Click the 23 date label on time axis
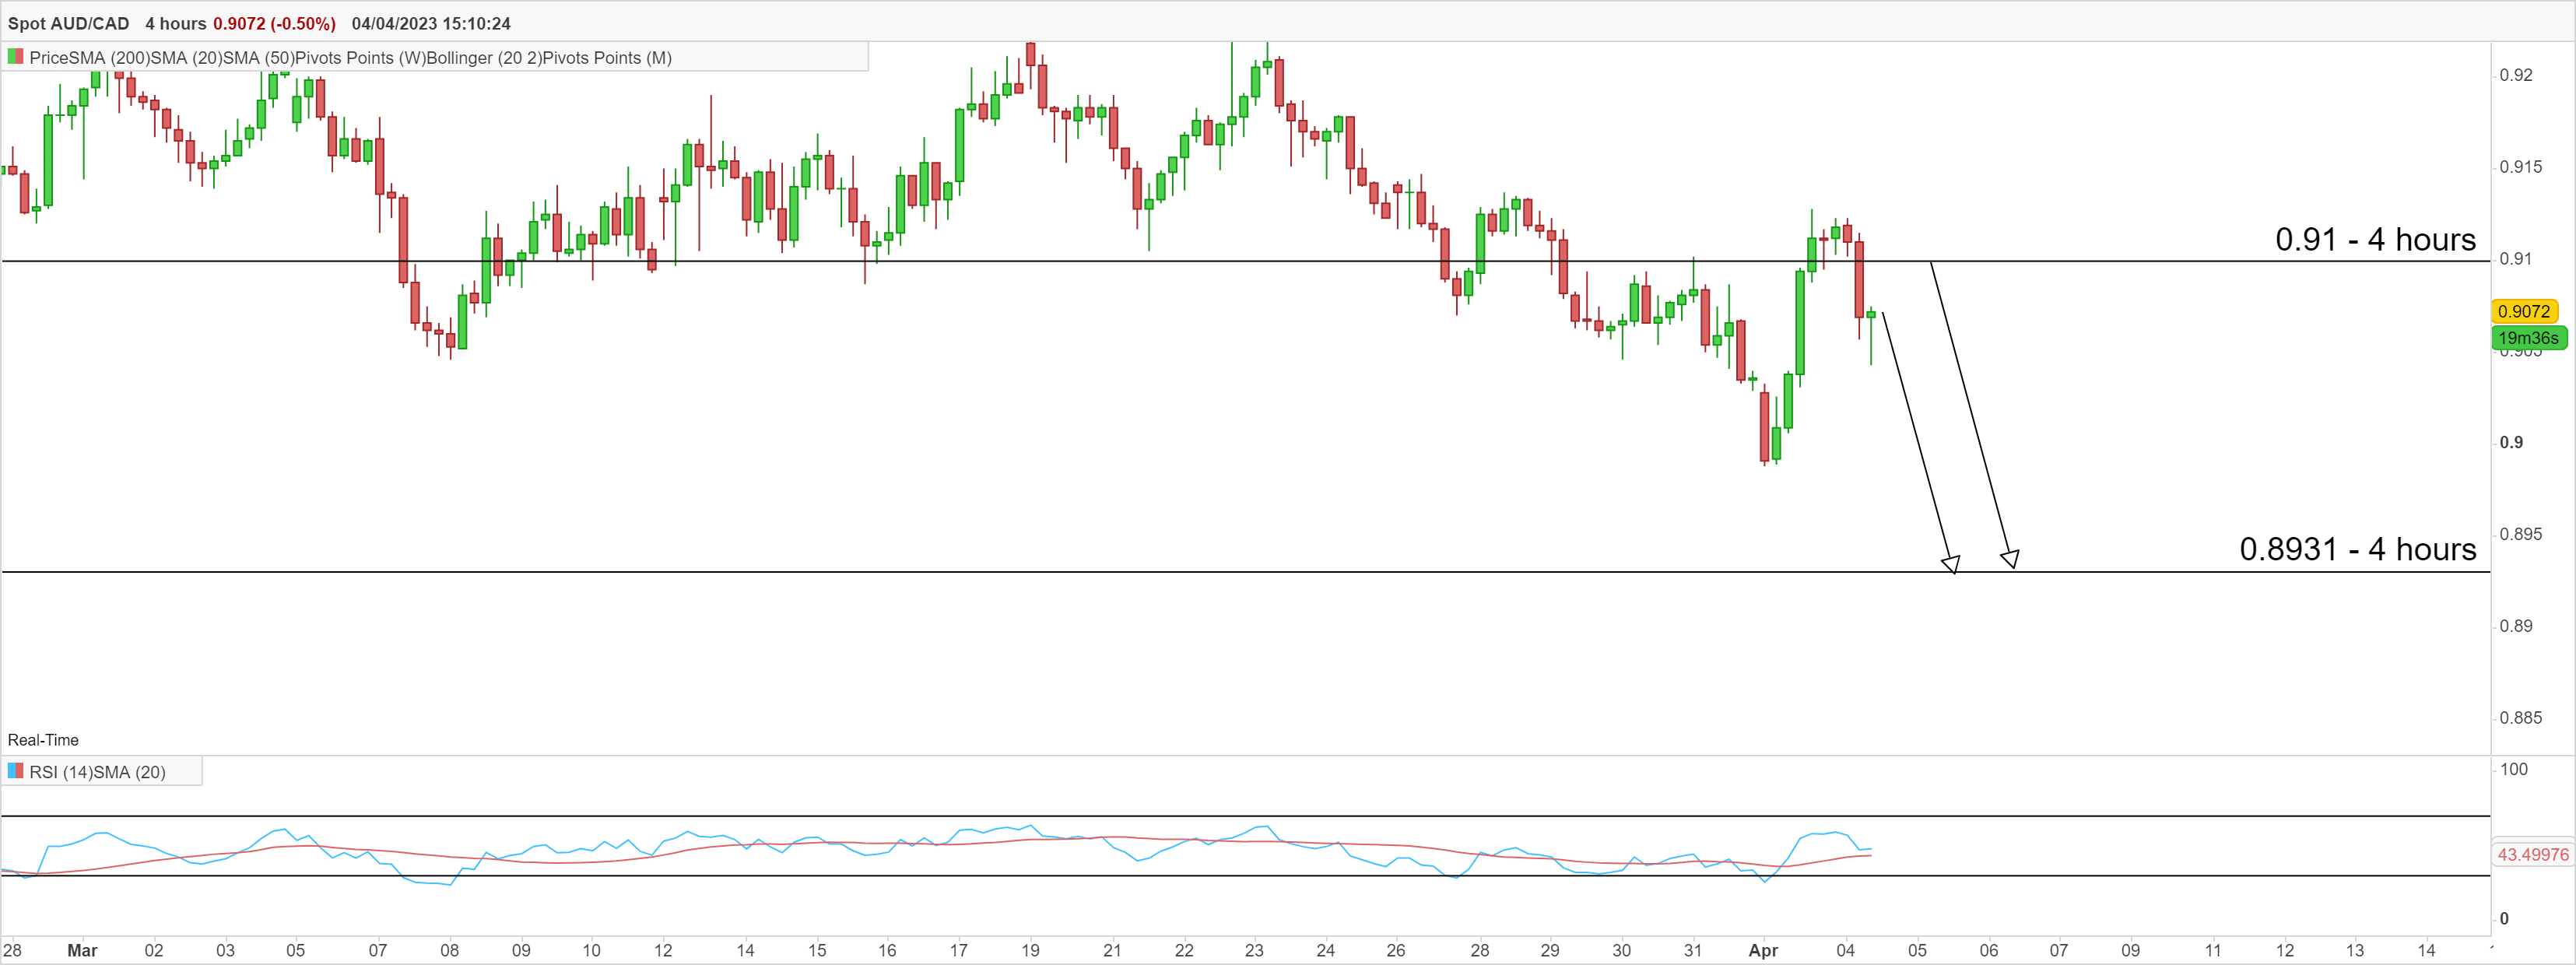Screen dimensions: 2576x965 [1254, 950]
